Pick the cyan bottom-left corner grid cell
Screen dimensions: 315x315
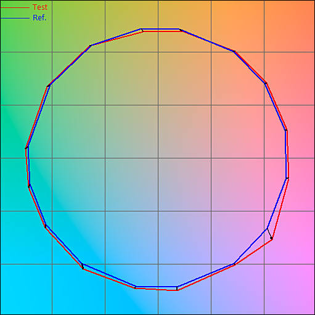pyautogui.click(x=27, y=289)
